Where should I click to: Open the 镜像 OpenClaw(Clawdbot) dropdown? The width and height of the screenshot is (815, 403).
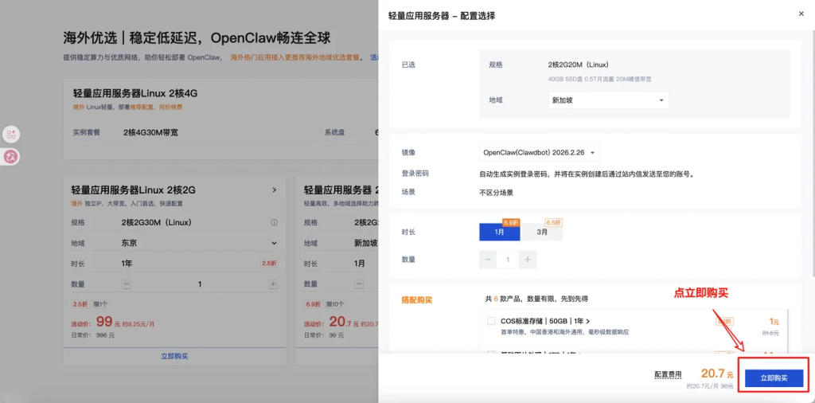[x=539, y=152]
